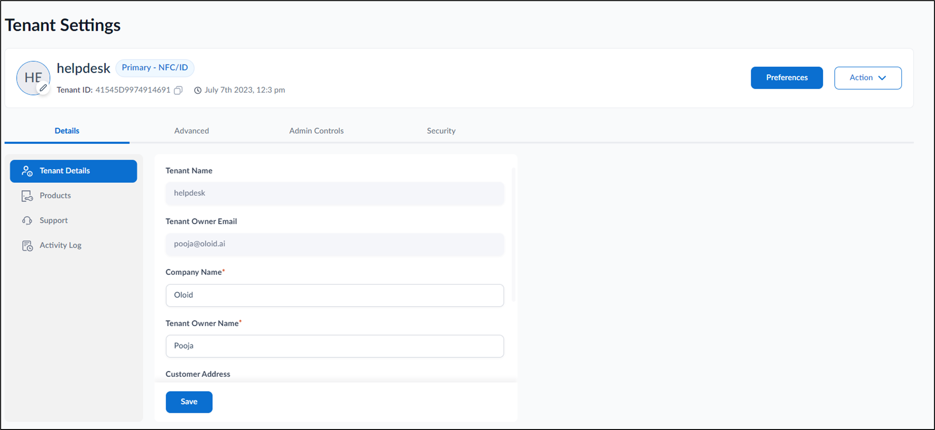Focus the Company Name field containing Oloid
Screen dimensions: 935x430
coord(335,295)
